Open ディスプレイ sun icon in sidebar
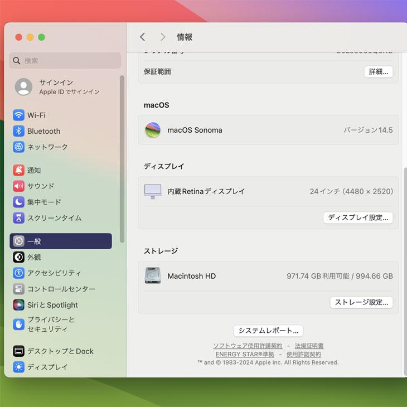The width and height of the screenshot is (407, 407). (x=19, y=367)
